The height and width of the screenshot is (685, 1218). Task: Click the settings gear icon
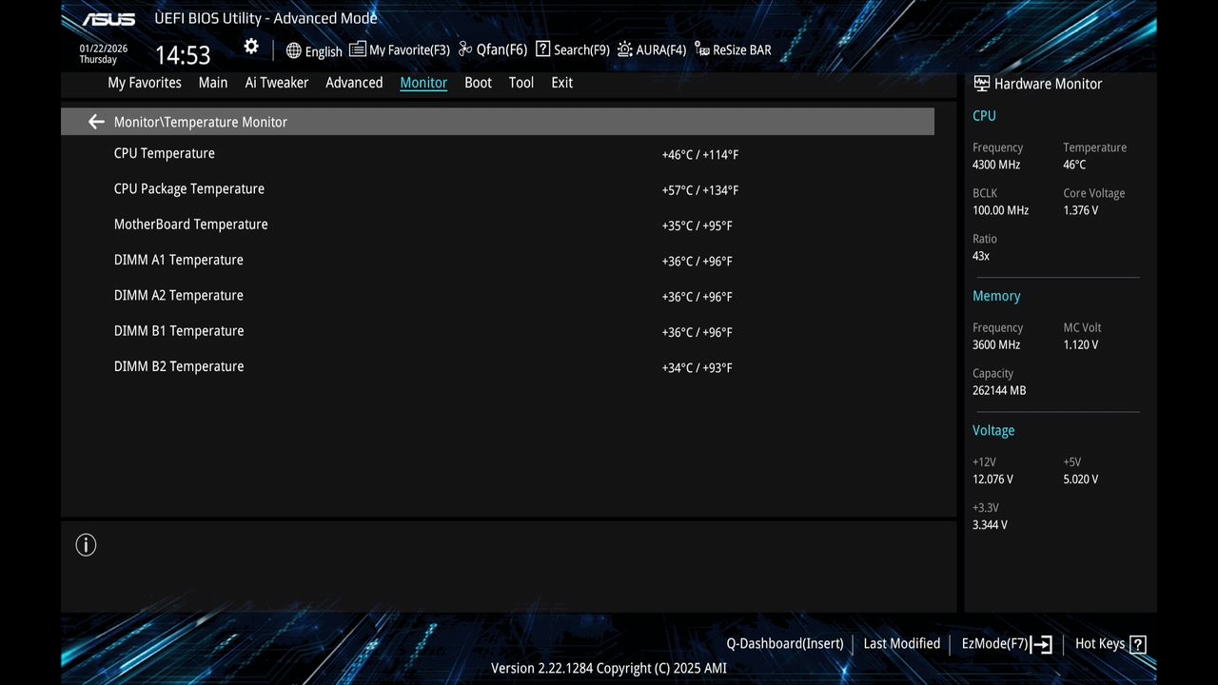click(x=250, y=46)
